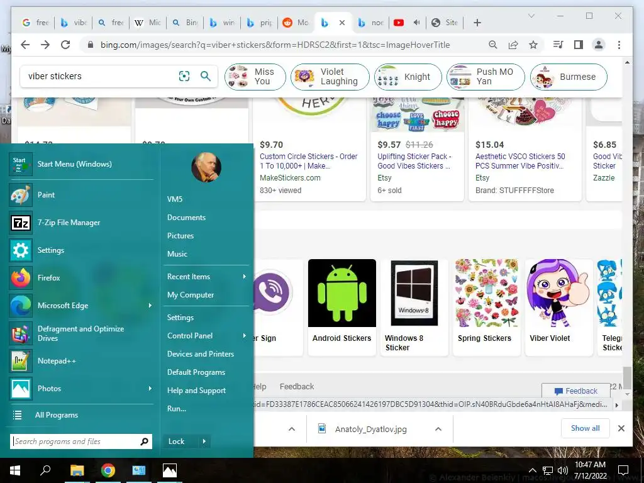Open Bing visual search camera icon
Image resolution: width=644 pixels, height=483 pixels.
(x=184, y=76)
